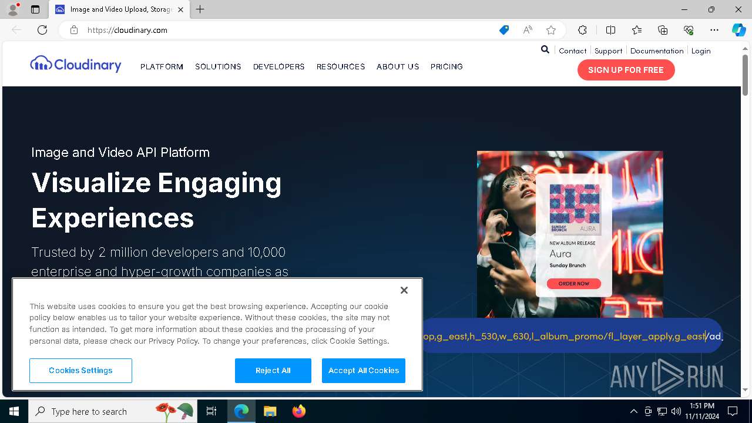The width and height of the screenshot is (752, 423).
Task: Click the album promo hero image
Action: [570, 234]
